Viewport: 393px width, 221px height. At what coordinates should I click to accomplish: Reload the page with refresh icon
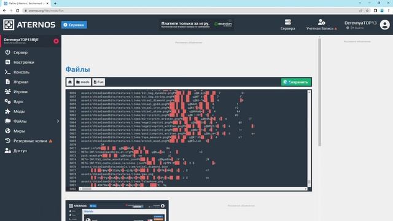point(18,10)
